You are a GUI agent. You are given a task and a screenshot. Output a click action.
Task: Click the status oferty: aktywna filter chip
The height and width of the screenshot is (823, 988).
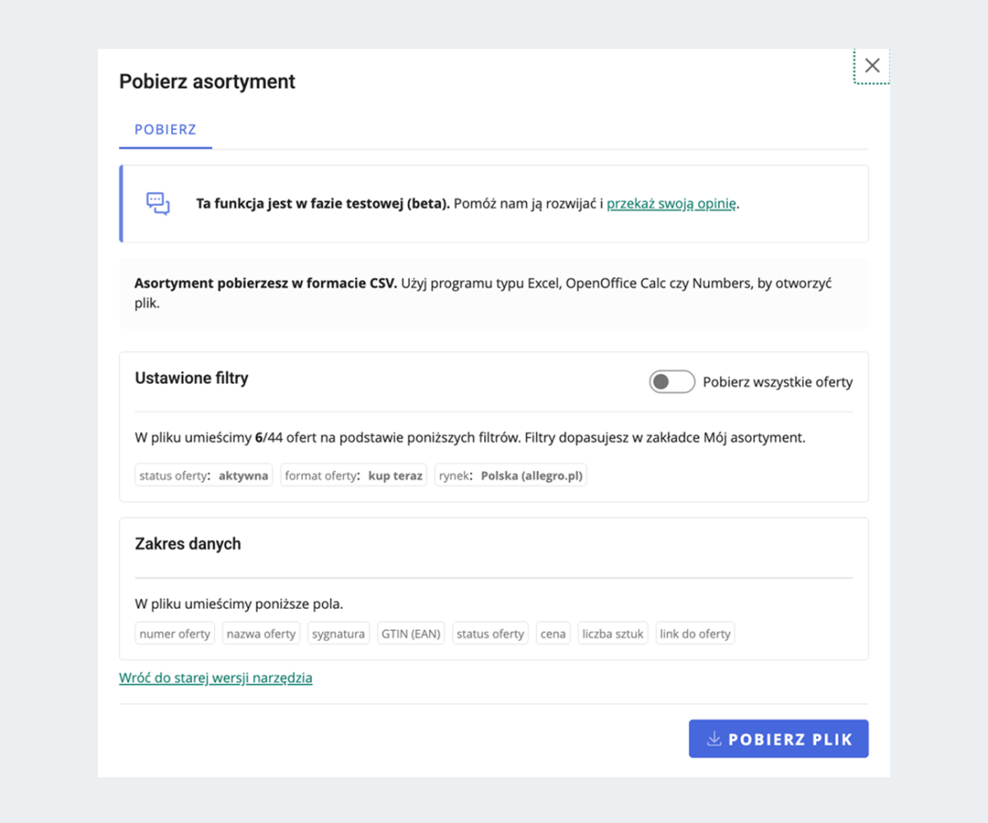click(x=203, y=475)
